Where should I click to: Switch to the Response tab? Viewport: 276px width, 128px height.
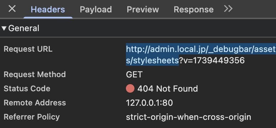coord(193,9)
